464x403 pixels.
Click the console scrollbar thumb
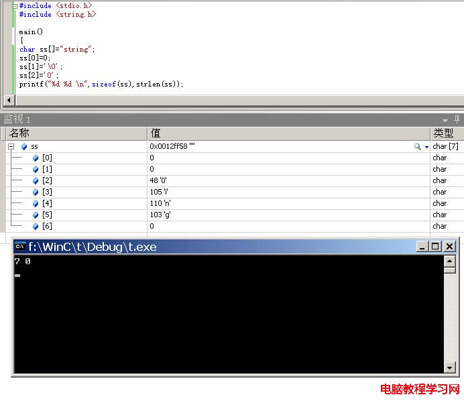(449, 270)
